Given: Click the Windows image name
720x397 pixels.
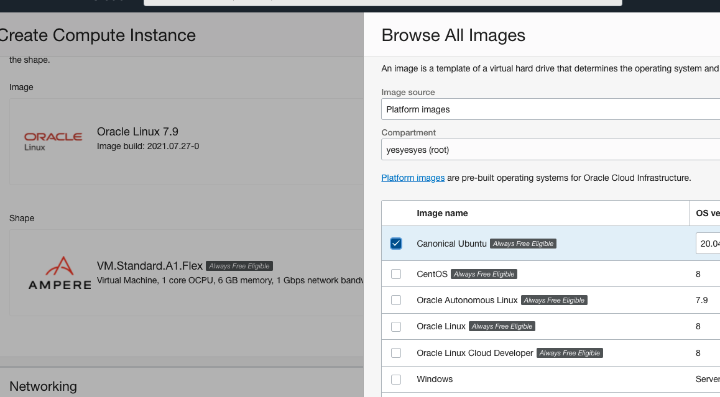Looking at the screenshot, I should 435,379.
